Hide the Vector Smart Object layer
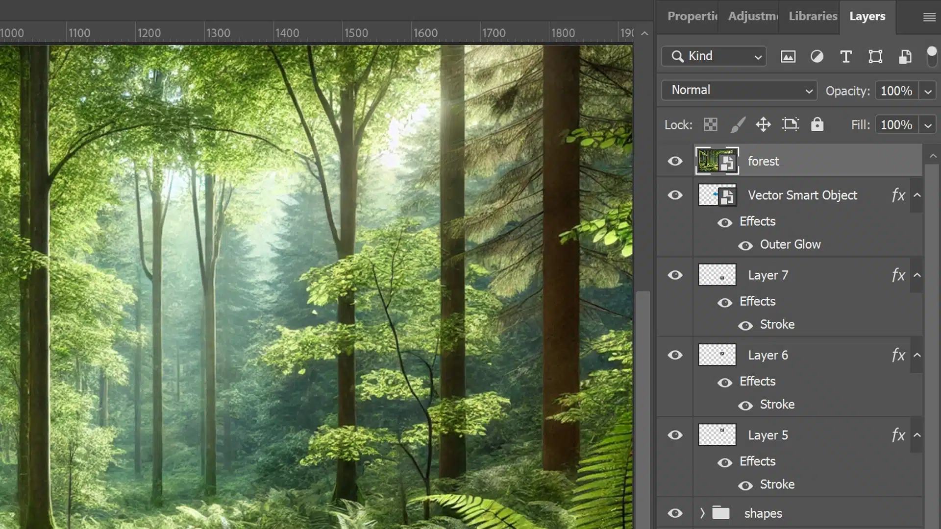The image size is (941, 529). coord(675,195)
